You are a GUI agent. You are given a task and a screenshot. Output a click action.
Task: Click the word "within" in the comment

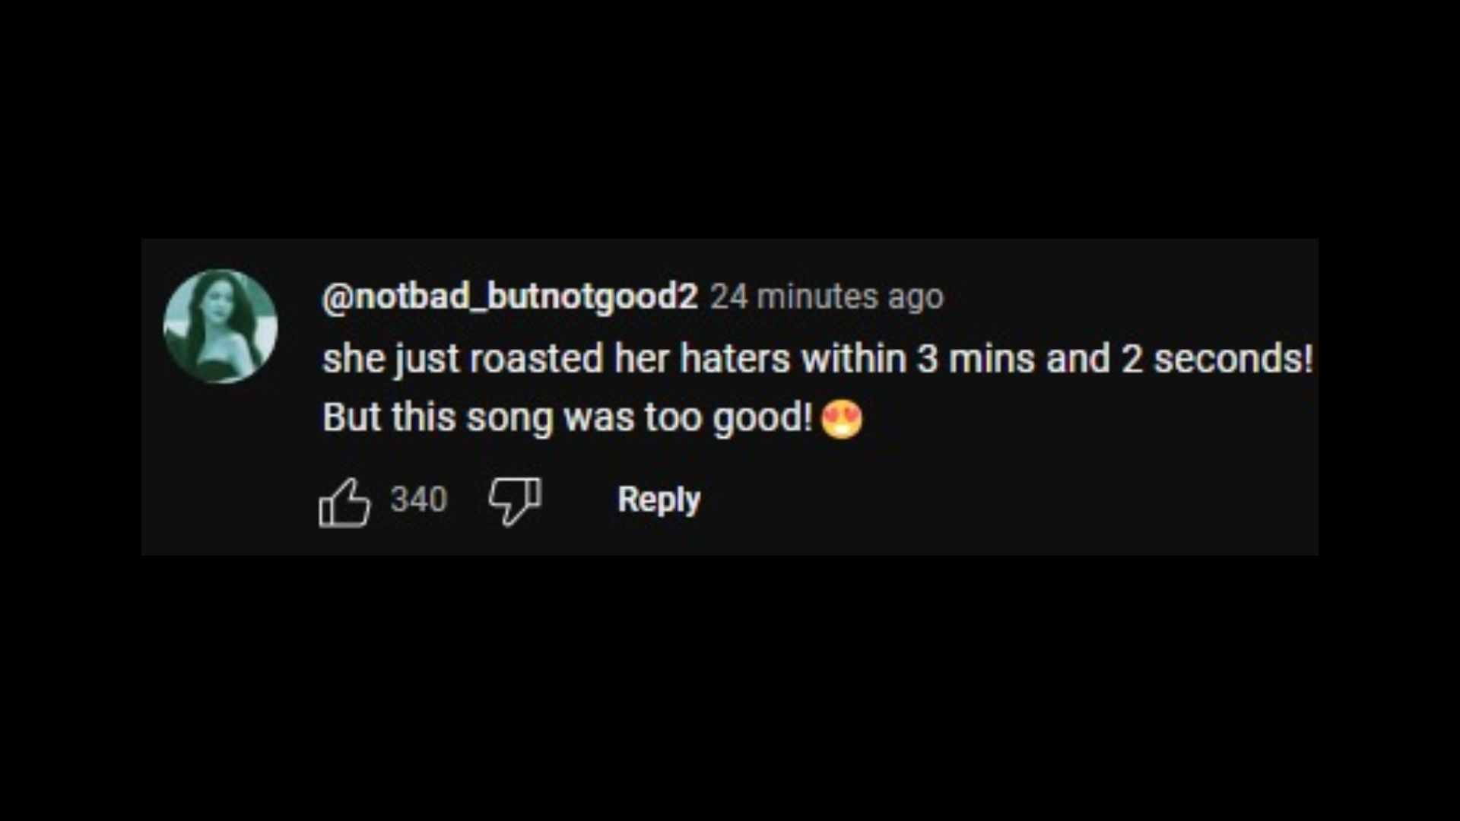(854, 359)
